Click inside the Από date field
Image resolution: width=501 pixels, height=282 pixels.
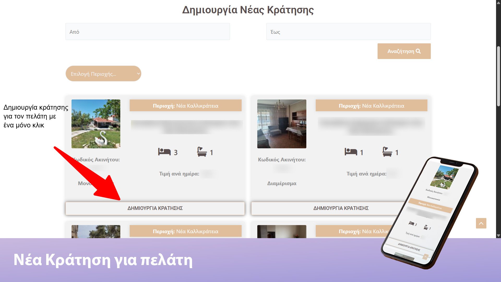pos(147,31)
